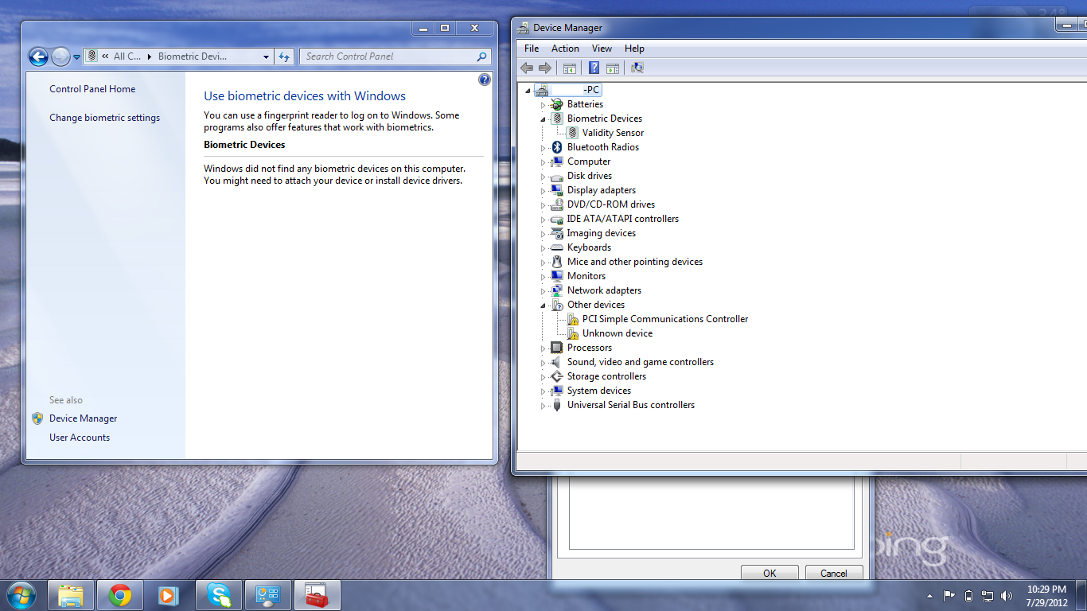Collapse the Biometric Devices tree node
The height and width of the screenshot is (611, 1087).
coord(543,119)
